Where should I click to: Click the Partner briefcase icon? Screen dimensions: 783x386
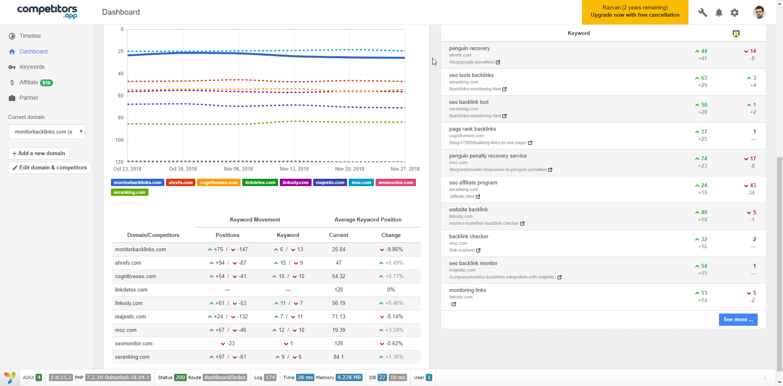click(12, 98)
